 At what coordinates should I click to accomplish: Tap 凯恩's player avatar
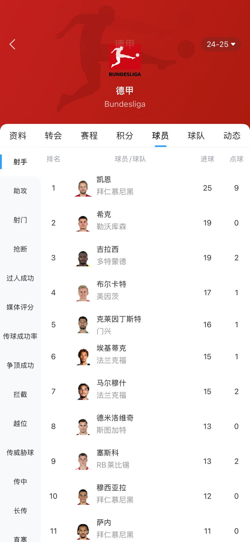pyautogui.click(x=83, y=188)
